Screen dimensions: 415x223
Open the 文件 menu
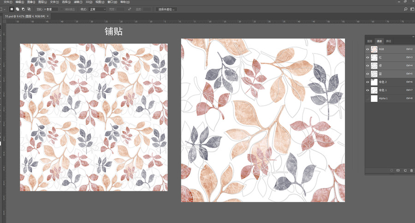[x=8, y=2]
